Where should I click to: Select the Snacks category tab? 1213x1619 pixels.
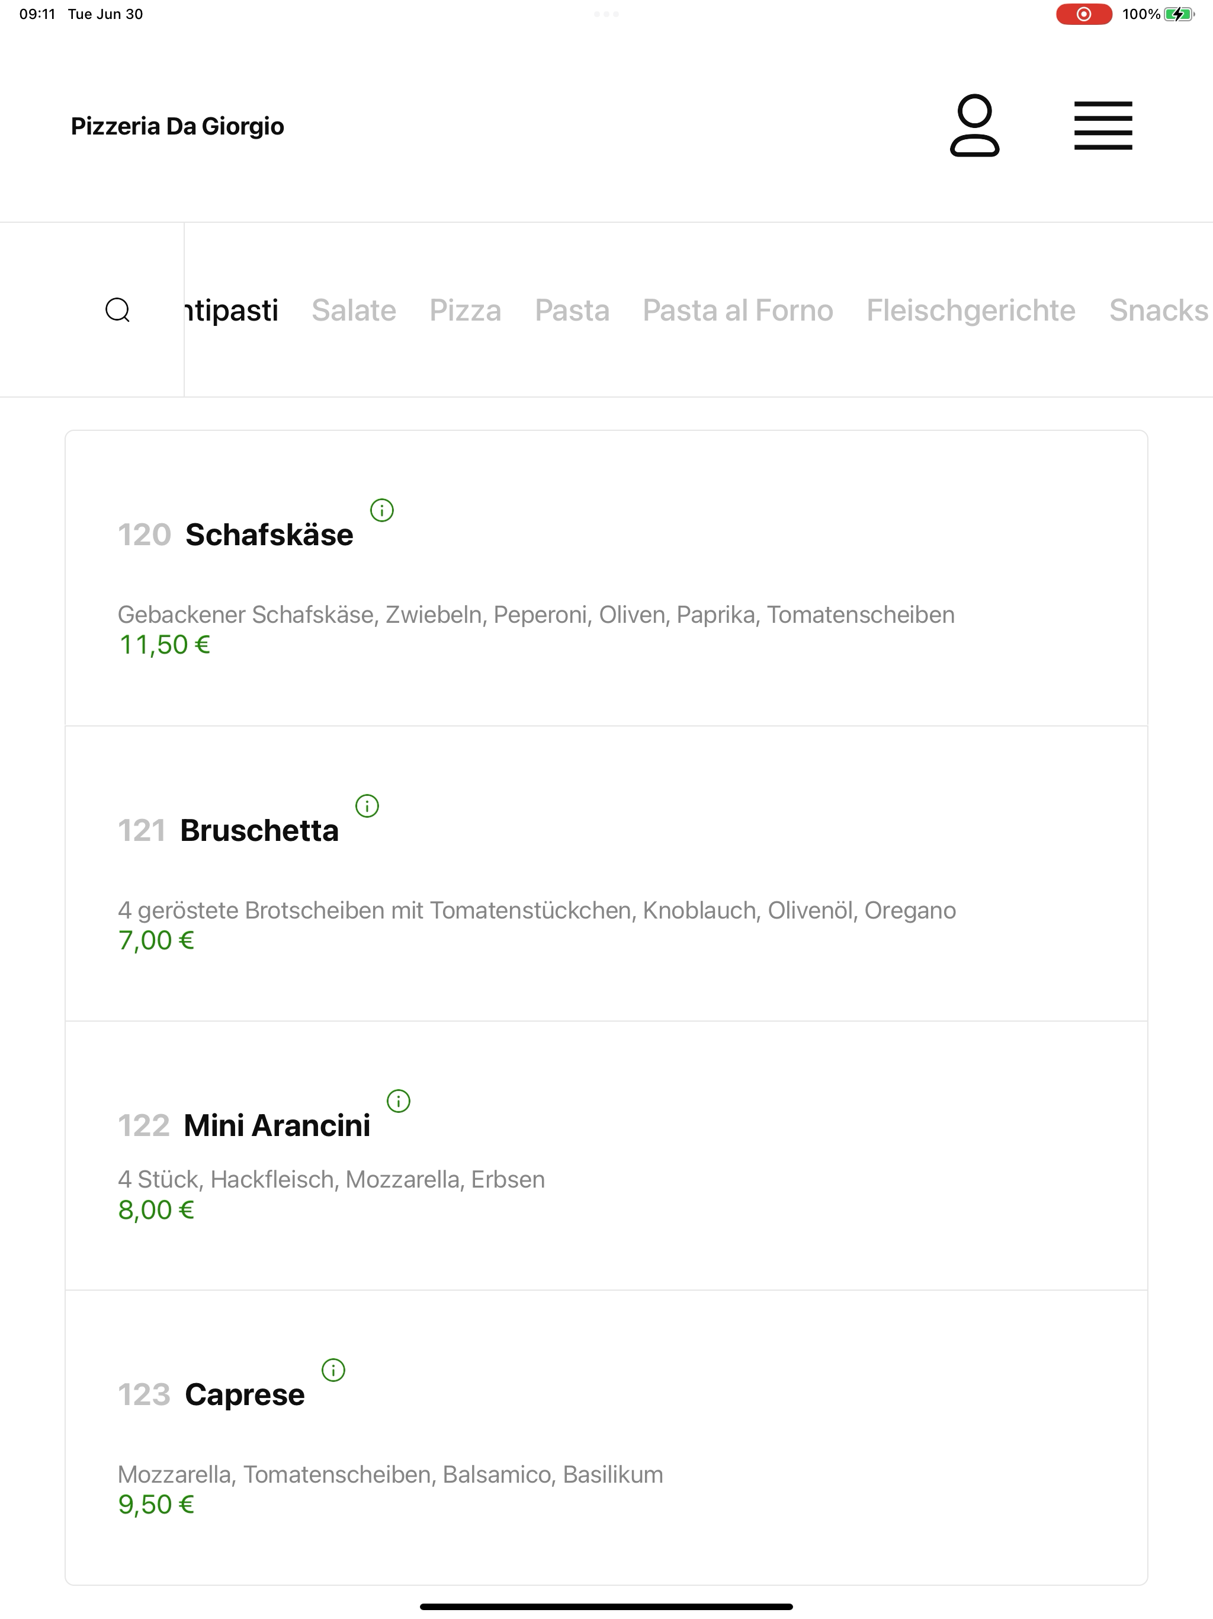(x=1159, y=311)
